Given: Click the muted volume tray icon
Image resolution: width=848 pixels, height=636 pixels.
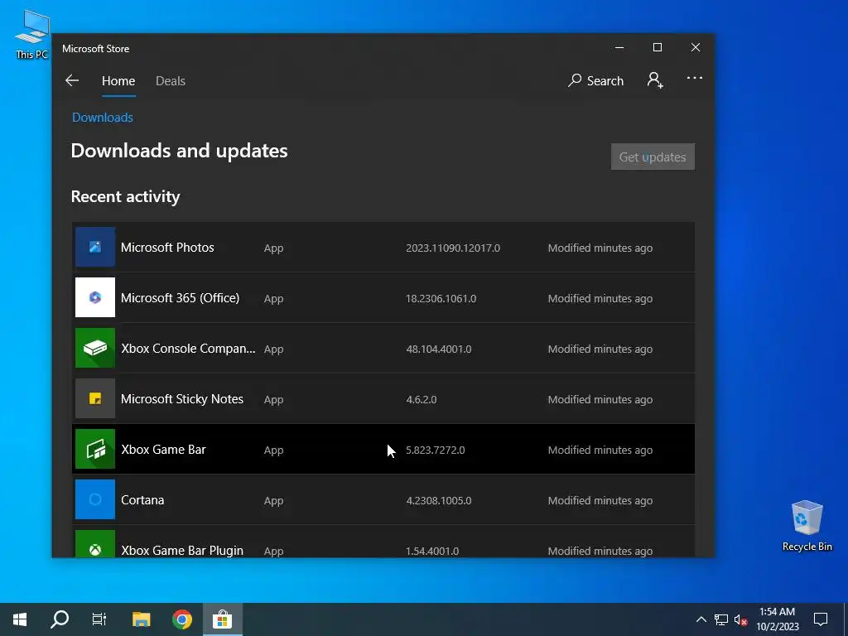Looking at the screenshot, I should click(x=740, y=619).
